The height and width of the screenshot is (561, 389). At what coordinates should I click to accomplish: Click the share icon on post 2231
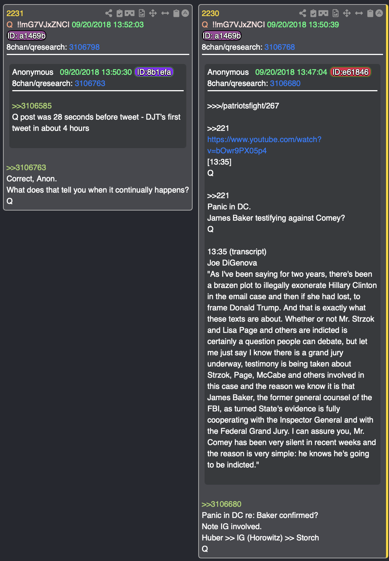[x=109, y=13]
